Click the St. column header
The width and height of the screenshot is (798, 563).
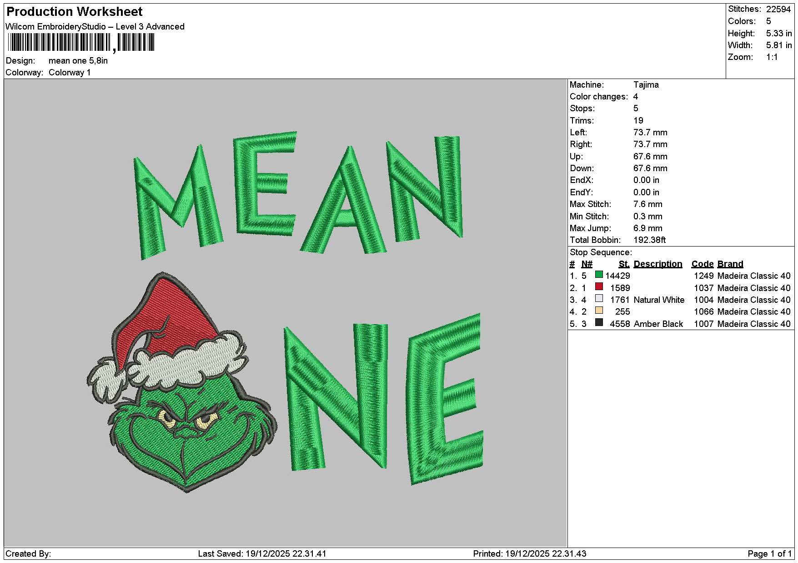point(624,264)
